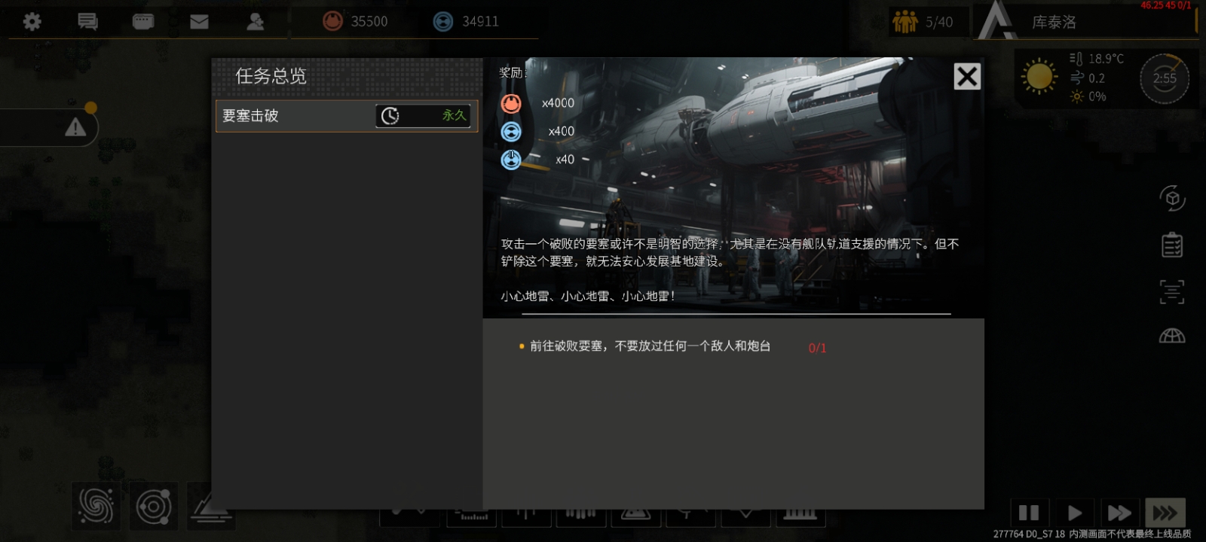
Task: Set double fast-forward speed
Action: tap(1119, 513)
